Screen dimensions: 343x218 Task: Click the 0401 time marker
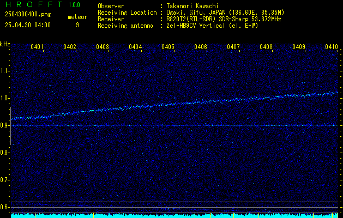tap(37, 47)
